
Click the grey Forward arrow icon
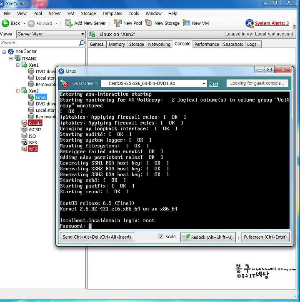(x=31, y=23)
